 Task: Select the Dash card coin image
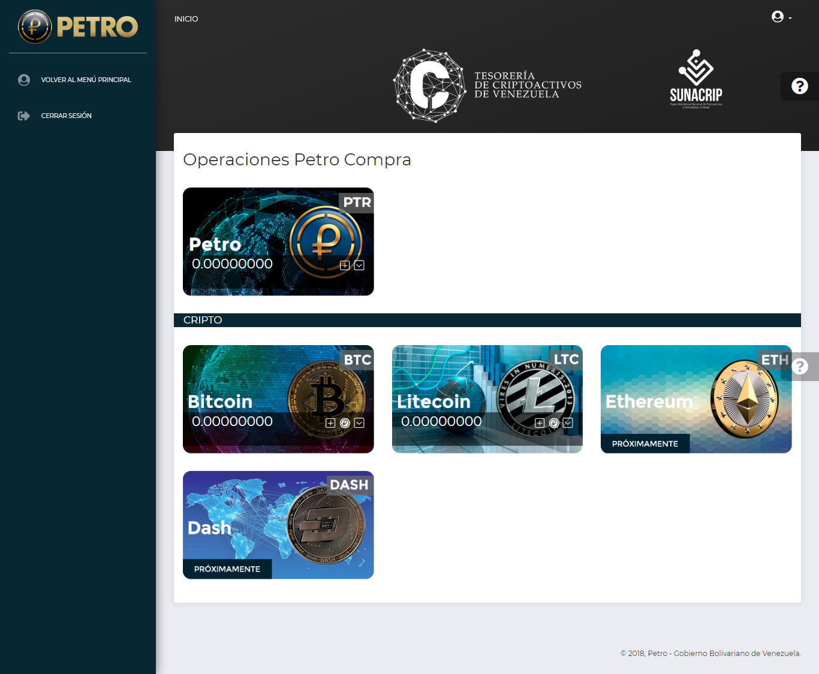(326, 525)
